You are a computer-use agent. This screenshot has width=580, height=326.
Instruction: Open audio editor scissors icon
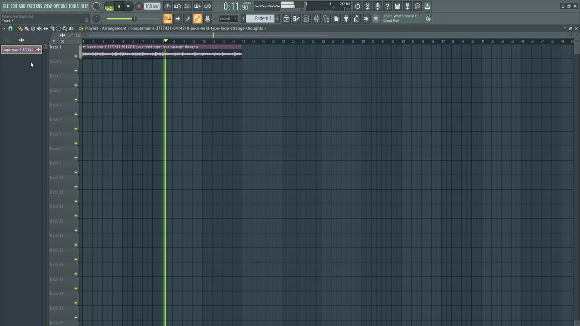367,6
